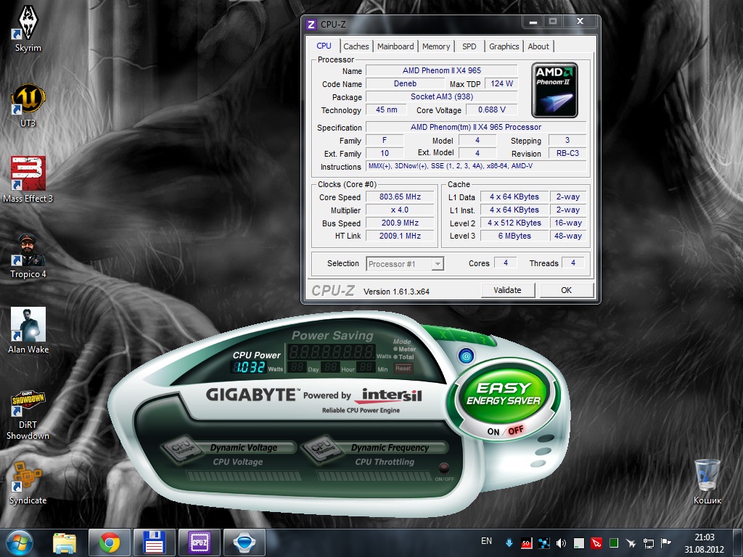Click the Core Voltage value 0.688 V

[x=492, y=110]
